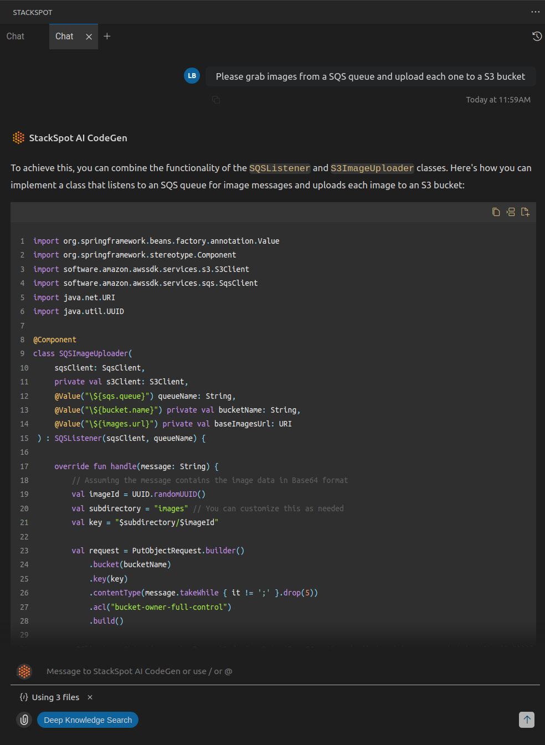The height and width of the screenshot is (745, 545).
Task: Select the second, active Chat tab
Action: point(64,37)
